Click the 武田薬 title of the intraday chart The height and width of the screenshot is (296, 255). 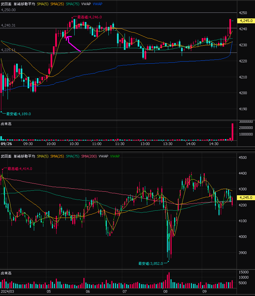pyautogui.click(x=6, y=4)
